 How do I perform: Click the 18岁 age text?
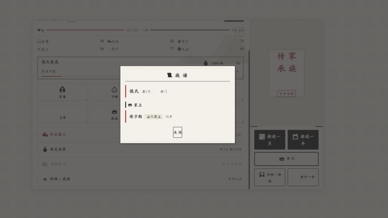(x=168, y=117)
